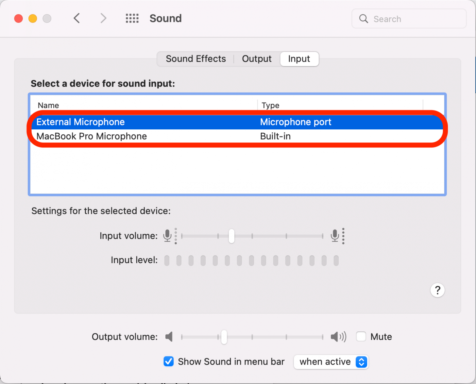Image resolution: width=476 pixels, height=384 pixels.
Task: Select External Microphone input device
Action: (x=80, y=122)
